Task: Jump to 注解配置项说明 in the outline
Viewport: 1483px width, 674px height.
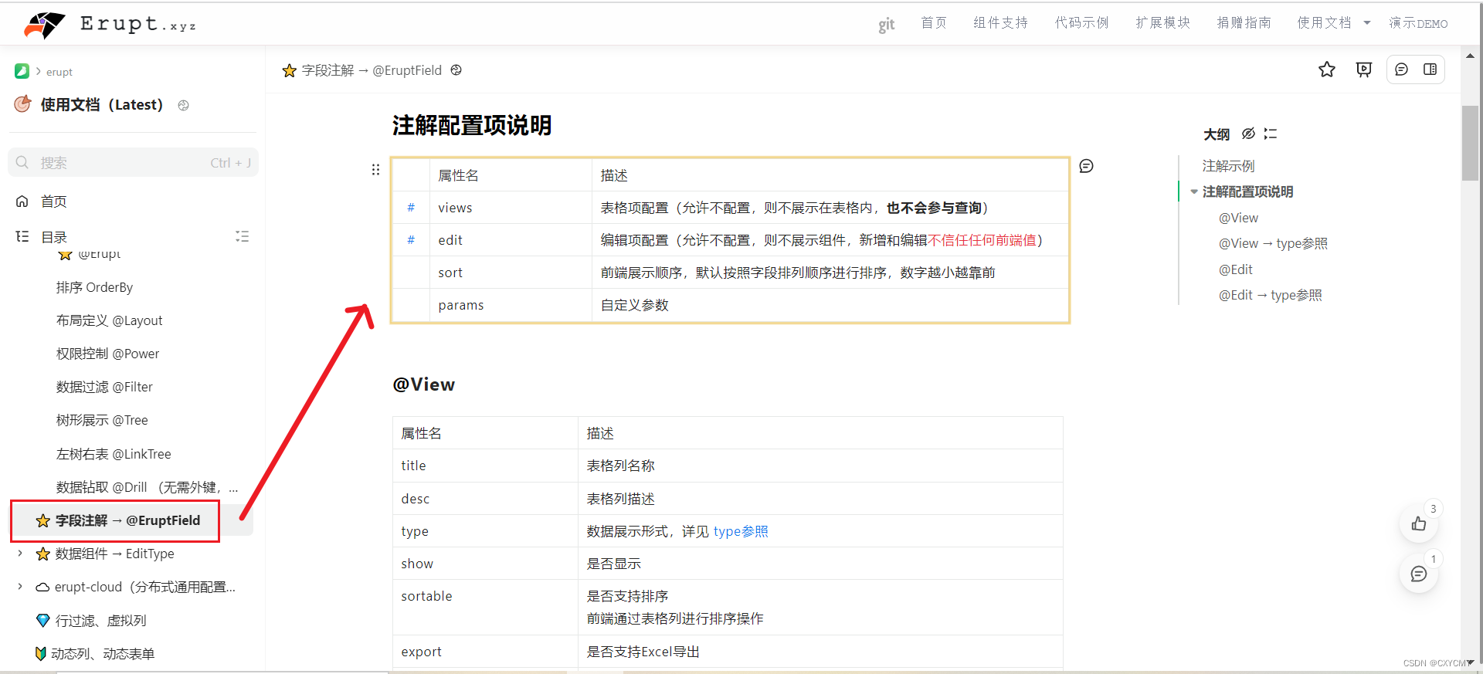Action: [1247, 191]
